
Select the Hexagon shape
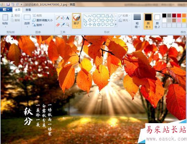99,20
